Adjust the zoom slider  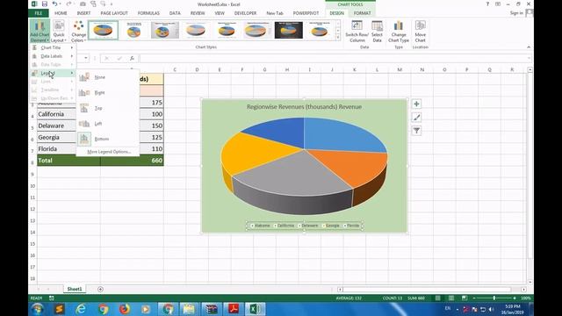click(494, 298)
